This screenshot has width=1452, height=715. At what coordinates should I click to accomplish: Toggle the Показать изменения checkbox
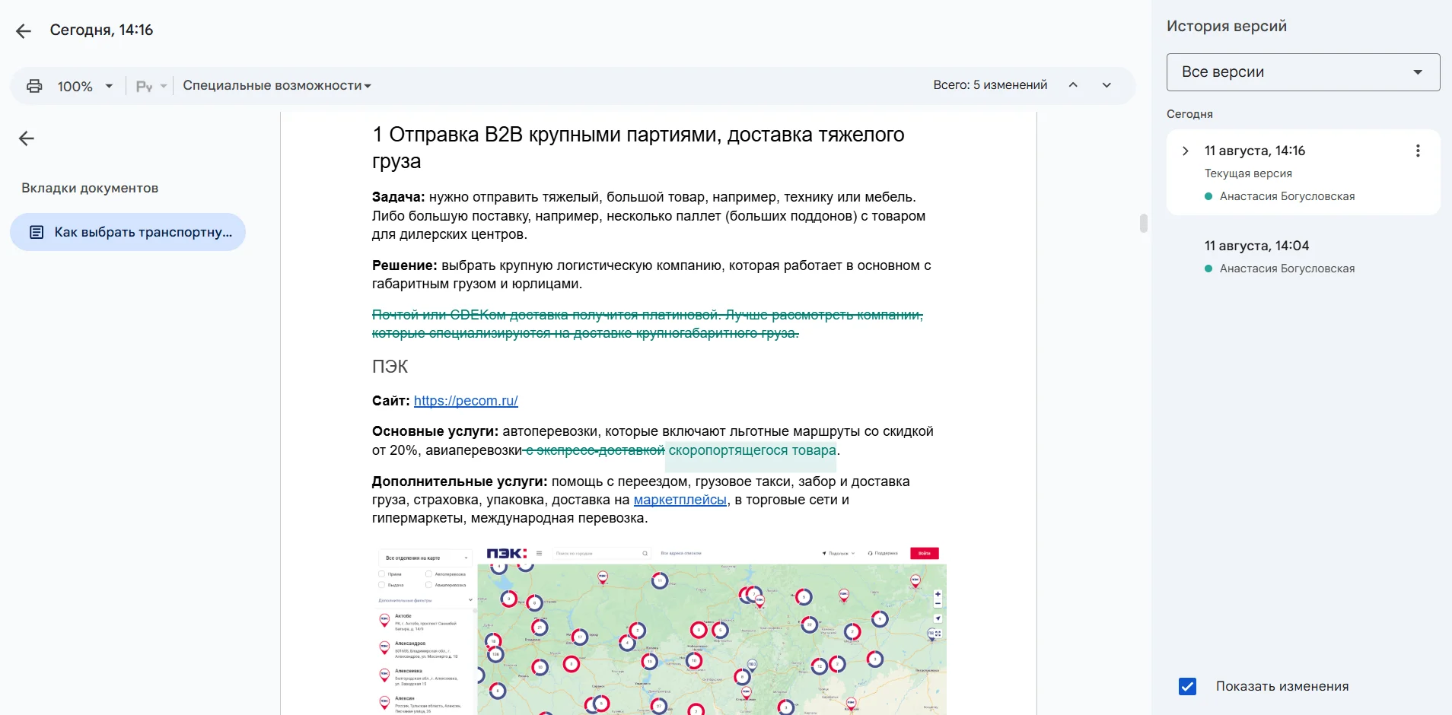1187,686
